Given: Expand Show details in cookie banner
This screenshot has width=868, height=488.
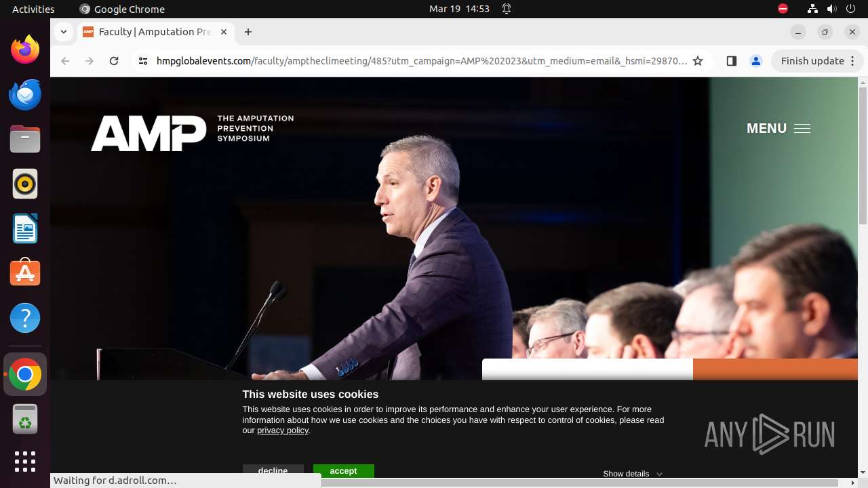Looking at the screenshot, I should click(633, 474).
